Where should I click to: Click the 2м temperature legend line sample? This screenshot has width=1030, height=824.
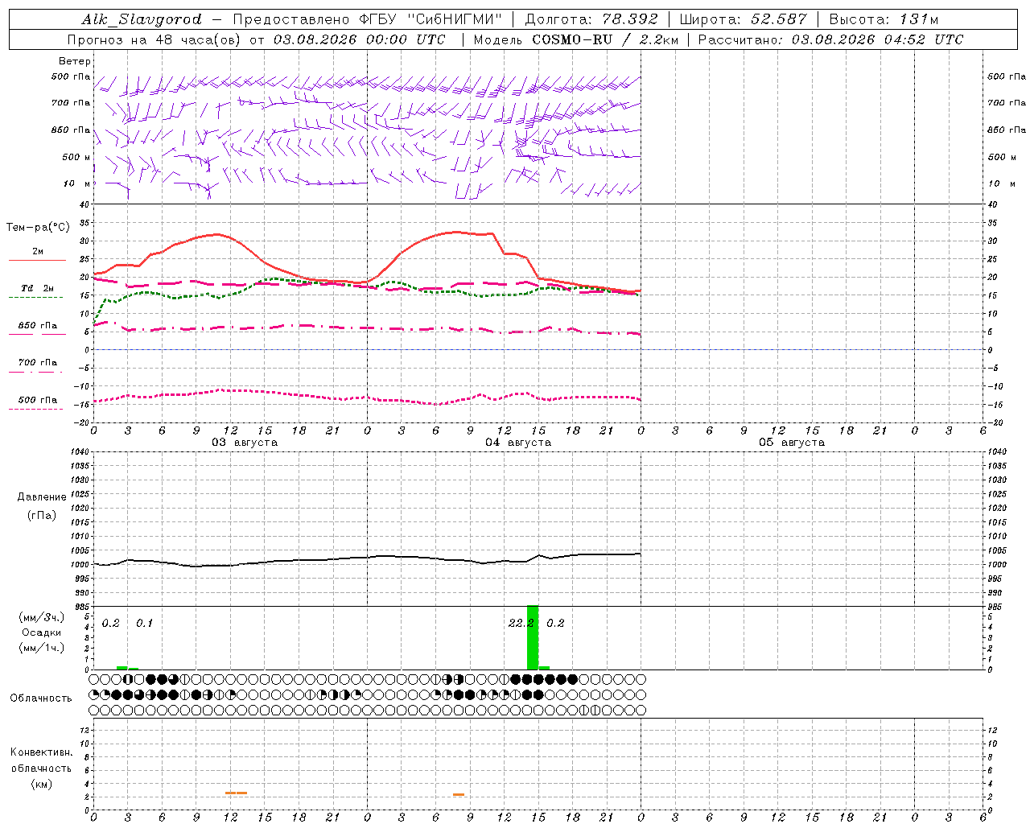coord(37,261)
